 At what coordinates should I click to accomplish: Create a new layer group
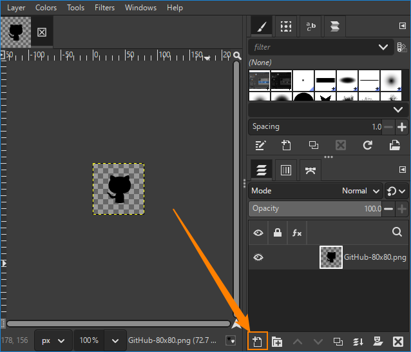coord(277,342)
